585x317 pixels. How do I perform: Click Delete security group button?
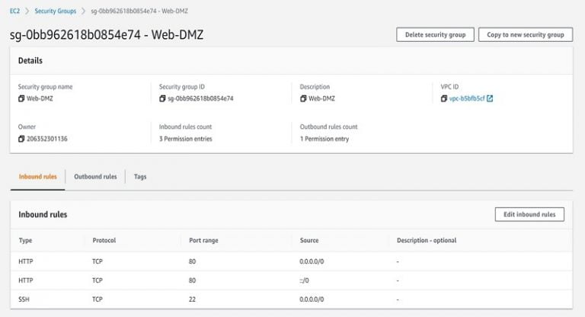pos(435,35)
